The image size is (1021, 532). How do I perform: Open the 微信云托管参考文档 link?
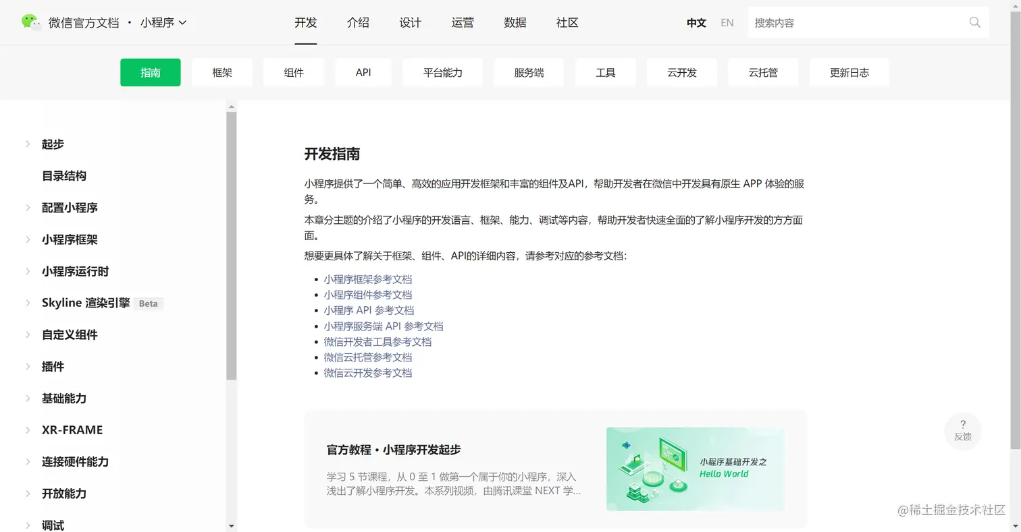click(x=367, y=357)
